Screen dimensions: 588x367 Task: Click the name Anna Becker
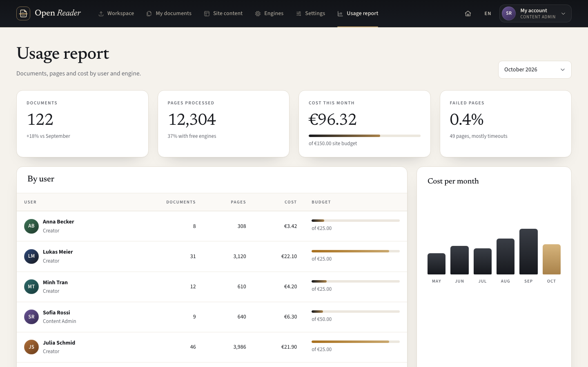click(x=58, y=222)
